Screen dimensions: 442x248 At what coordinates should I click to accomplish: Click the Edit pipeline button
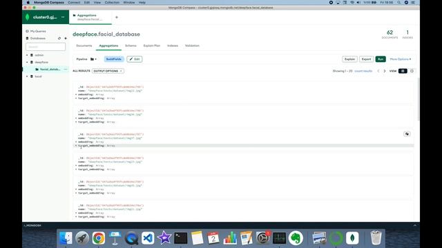135,59
